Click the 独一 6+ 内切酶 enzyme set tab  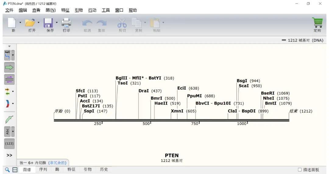(43, 163)
